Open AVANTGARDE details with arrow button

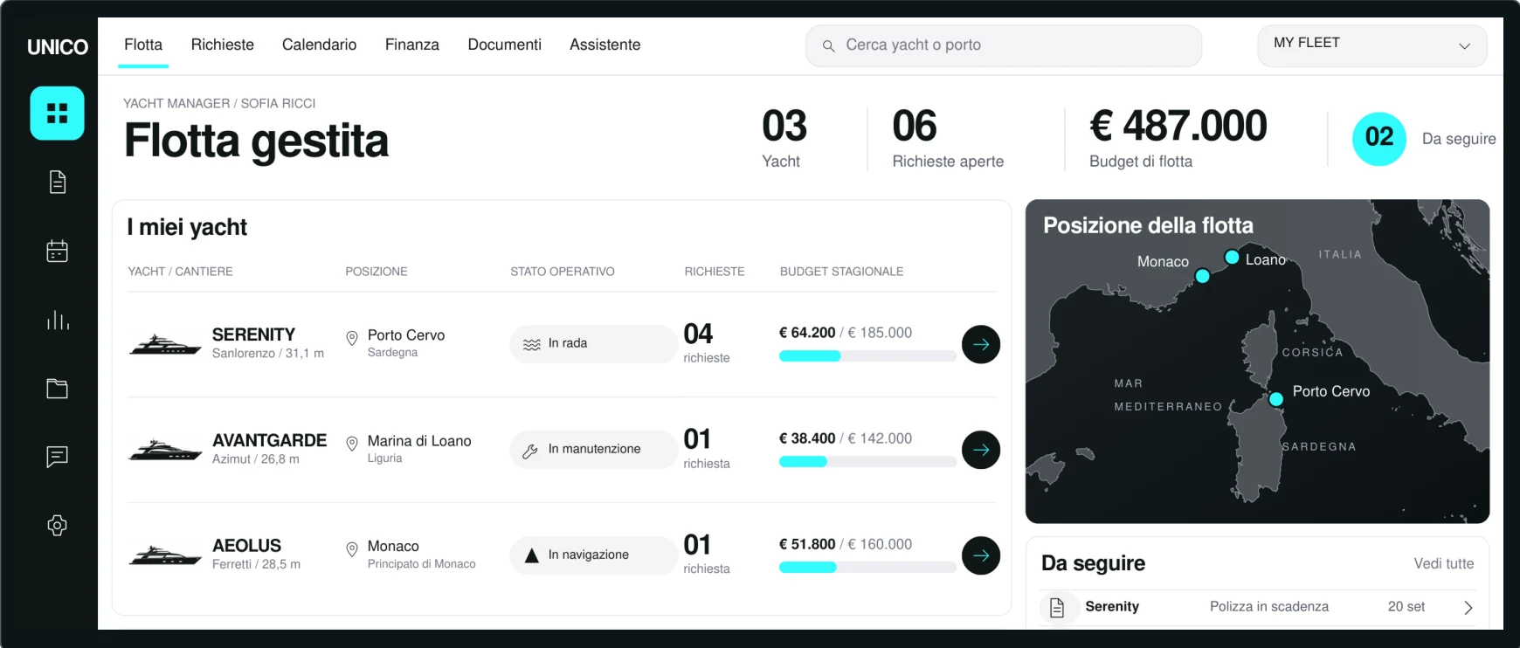tap(981, 450)
